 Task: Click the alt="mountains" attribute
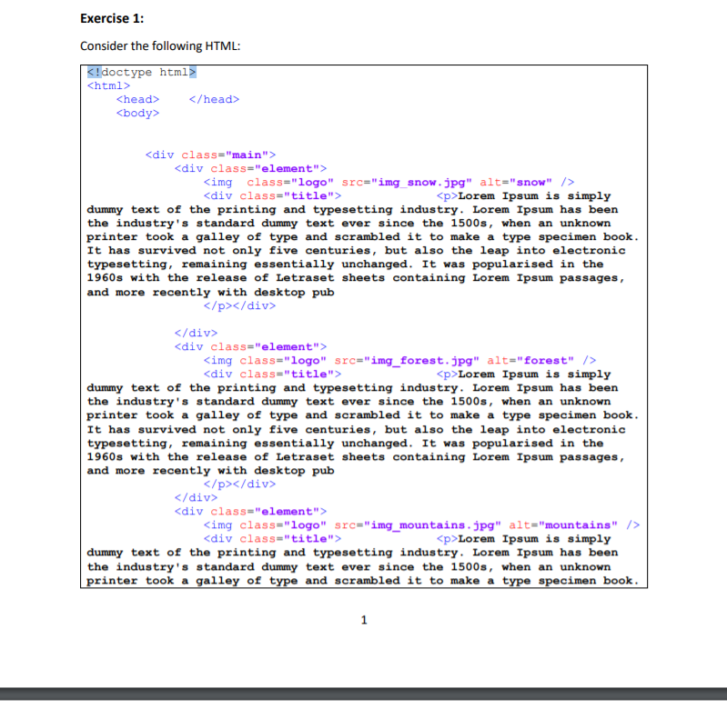tap(563, 525)
